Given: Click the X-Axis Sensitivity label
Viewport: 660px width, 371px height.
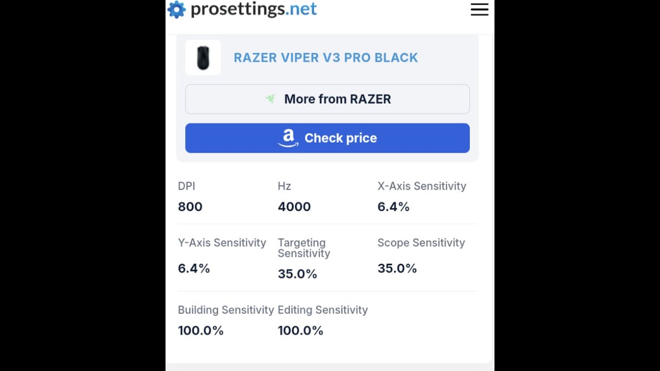Looking at the screenshot, I should 421,186.
